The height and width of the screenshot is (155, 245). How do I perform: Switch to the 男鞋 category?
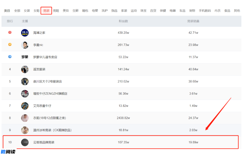(x=56, y=11)
